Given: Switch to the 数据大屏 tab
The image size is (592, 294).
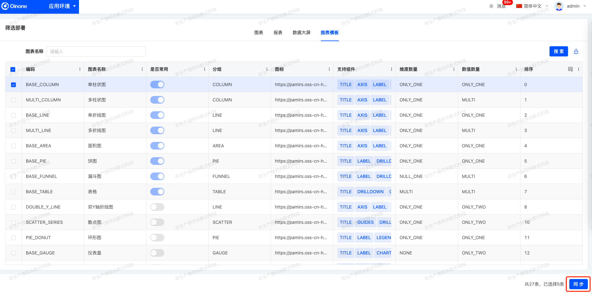Looking at the screenshot, I should 301,33.
